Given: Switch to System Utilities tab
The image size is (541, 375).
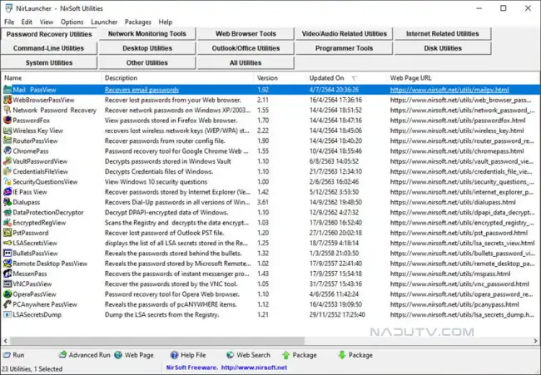Looking at the screenshot, I should click(x=48, y=62).
